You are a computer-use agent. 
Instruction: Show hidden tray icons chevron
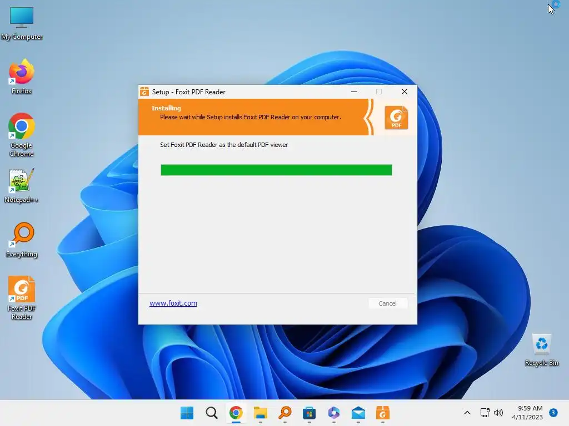point(467,413)
